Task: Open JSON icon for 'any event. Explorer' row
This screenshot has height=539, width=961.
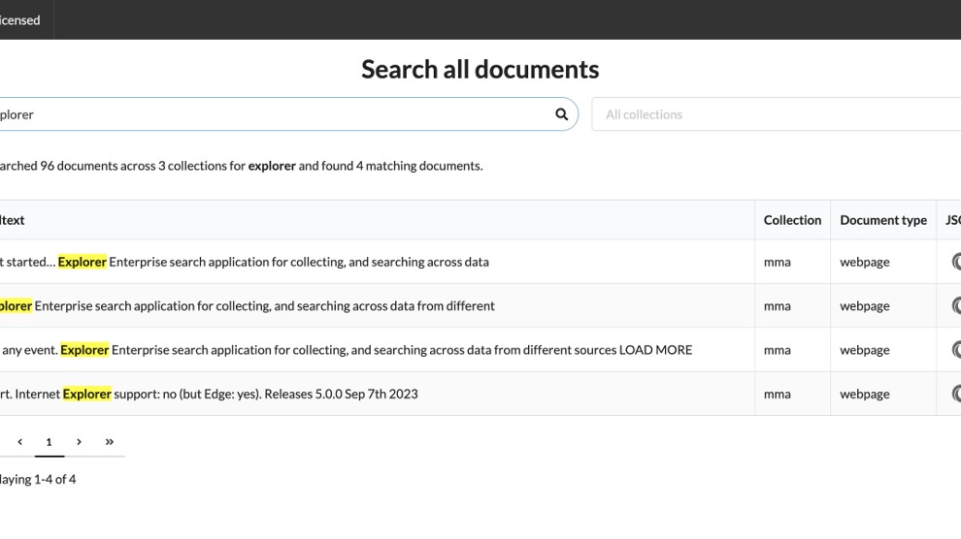Action: coord(956,350)
